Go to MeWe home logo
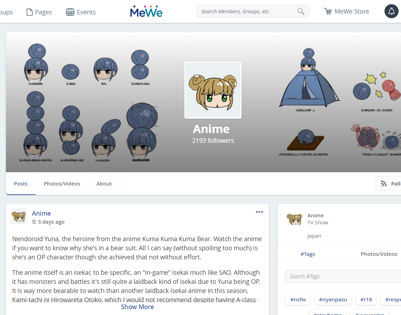Image resolution: width=401 pixels, height=315 pixels. (146, 12)
